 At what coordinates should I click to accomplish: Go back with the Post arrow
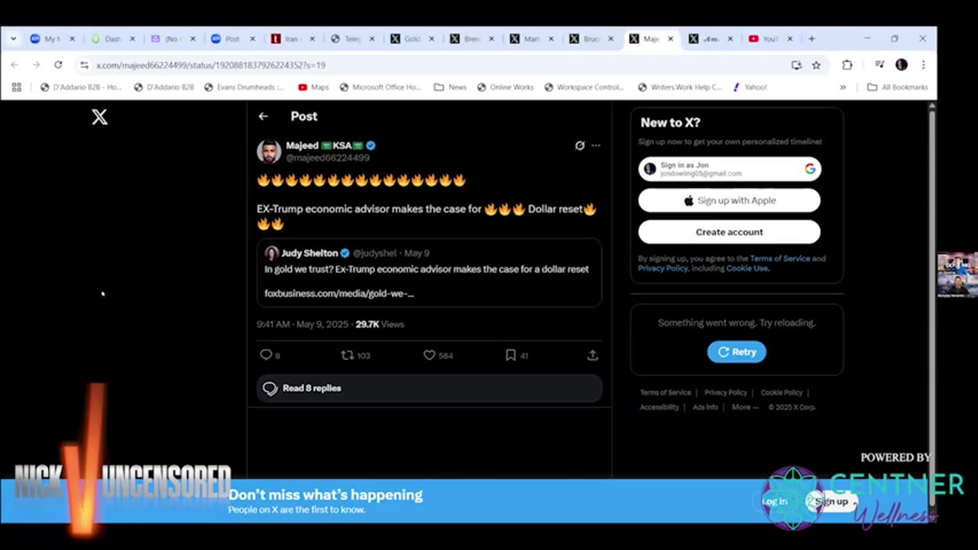pyautogui.click(x=263, y=116)
